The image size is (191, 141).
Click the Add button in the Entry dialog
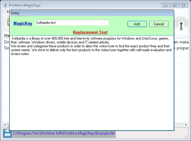137,24
